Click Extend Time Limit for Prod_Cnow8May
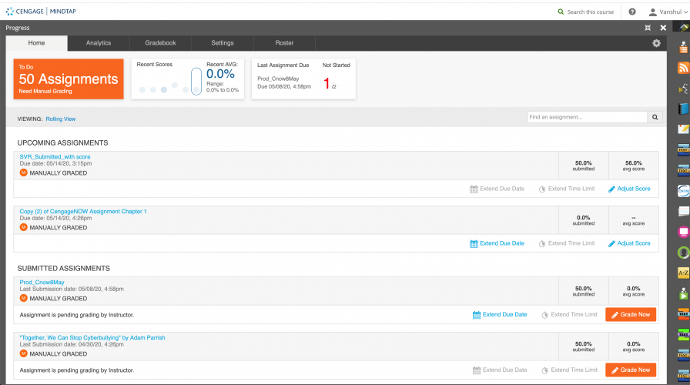The image size is (690, 385). (569, 315)
